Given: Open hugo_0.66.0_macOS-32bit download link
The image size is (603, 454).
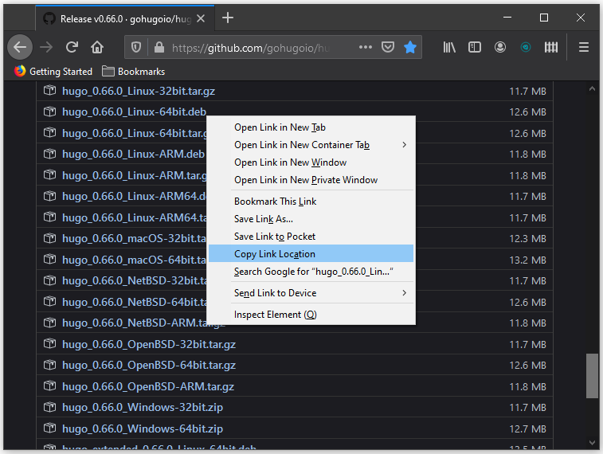Looking at the screenshot, I should (x=134, y=238).
